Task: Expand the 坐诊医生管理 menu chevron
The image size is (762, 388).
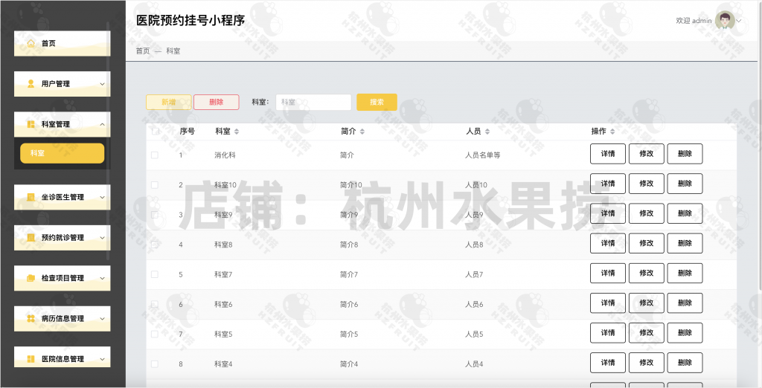Action: [x=102, y=197]
